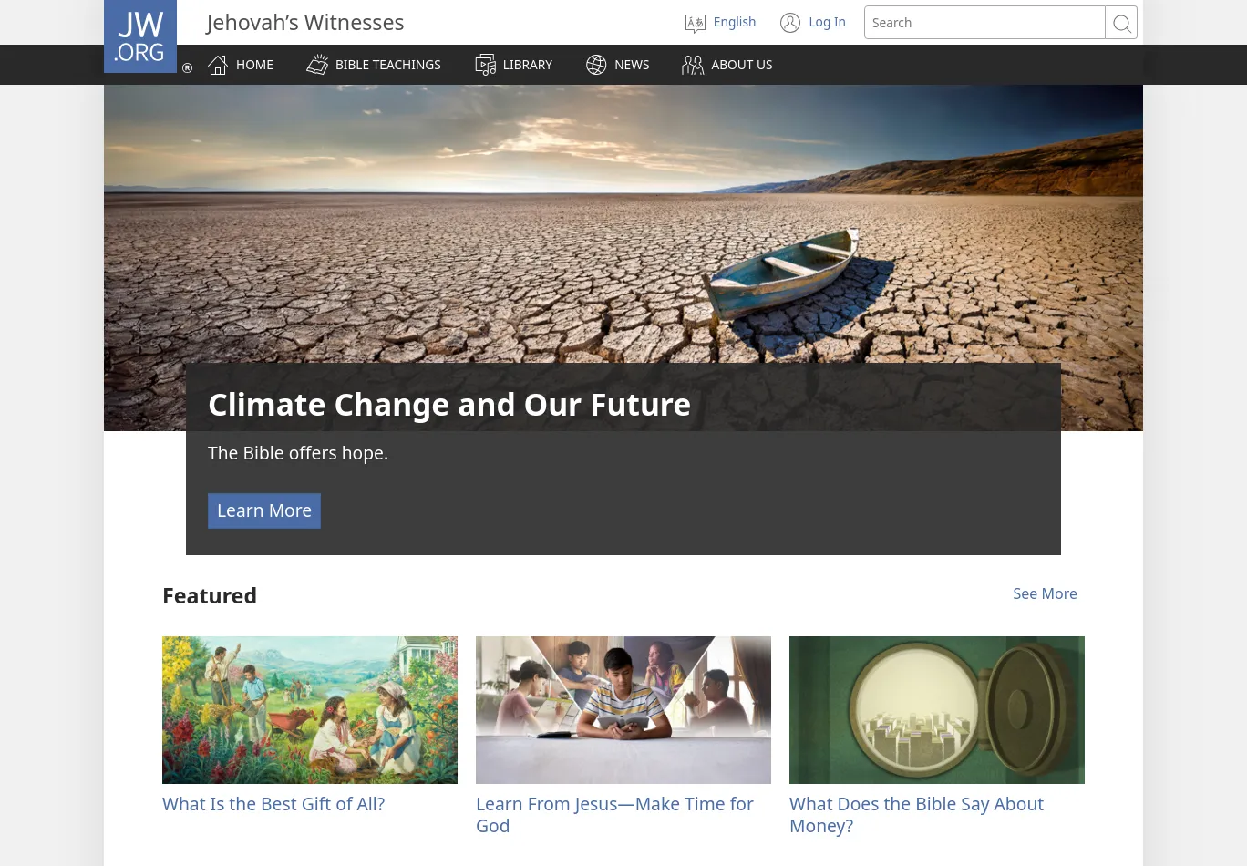Click the globe icon next to News

(596, 65)
